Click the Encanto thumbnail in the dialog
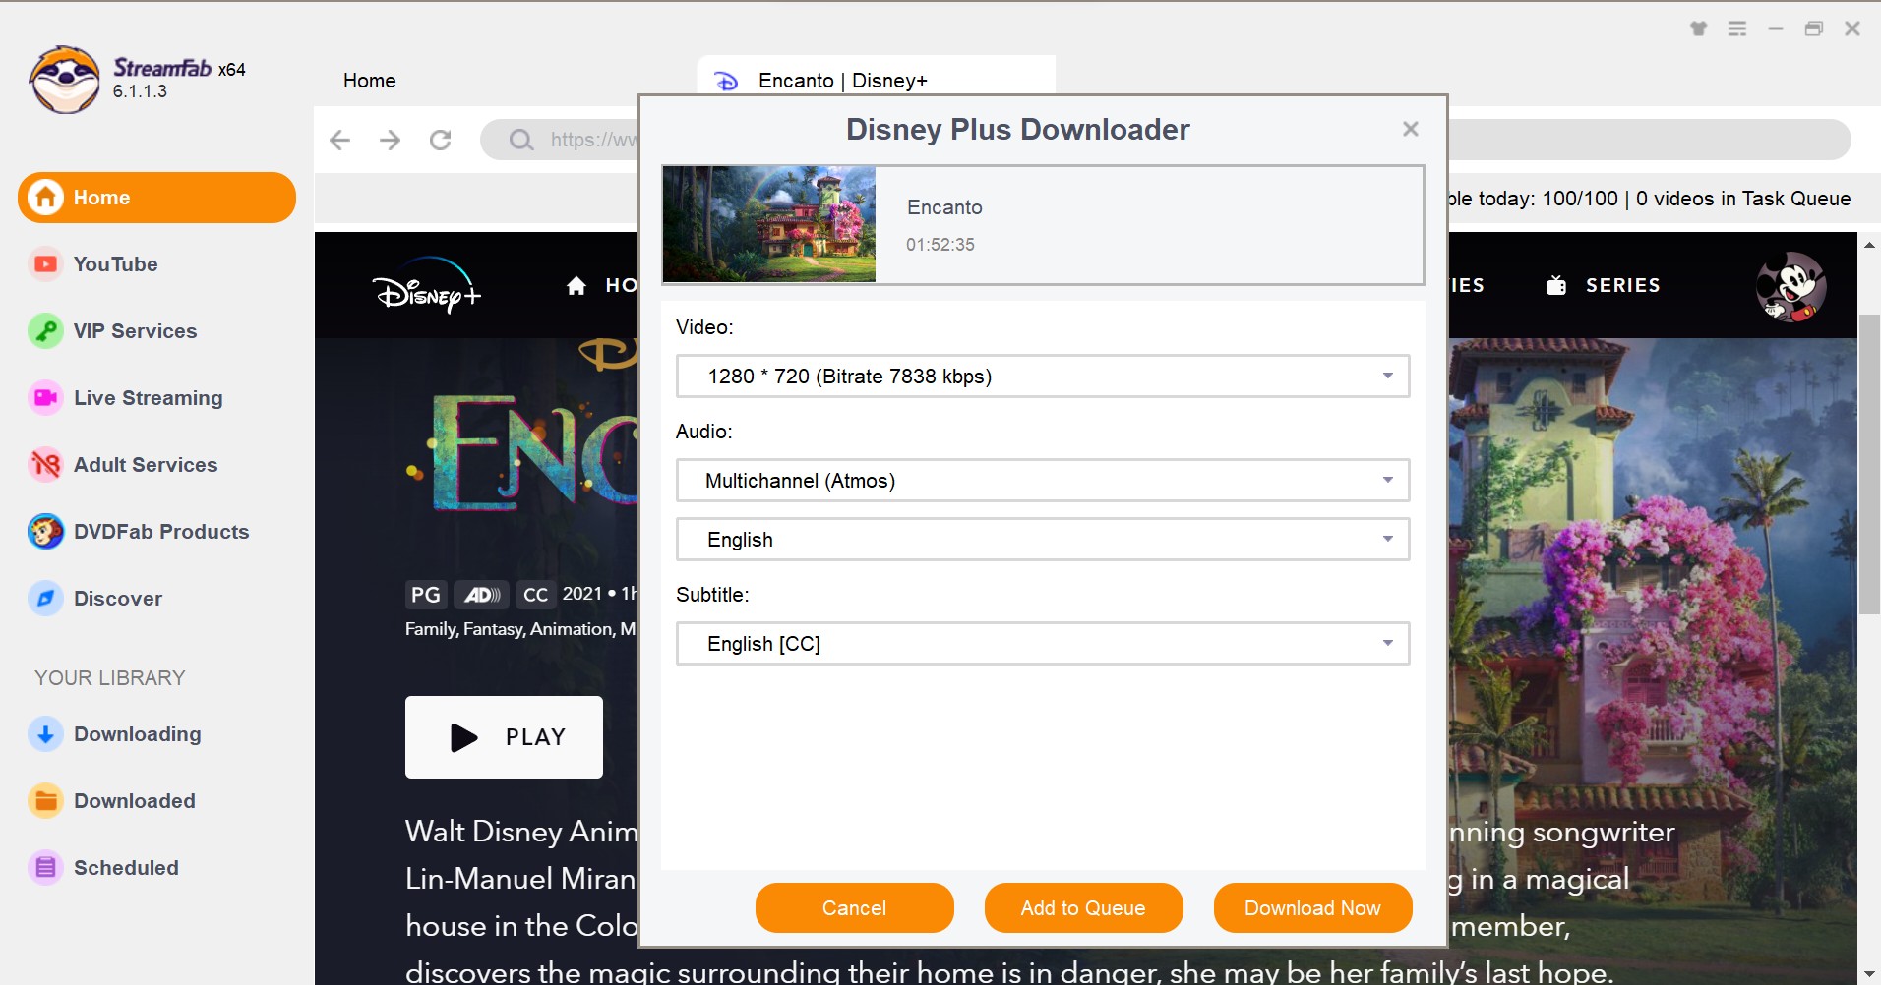This screenshot has width=1881, height=985. [x=769, y=224]
